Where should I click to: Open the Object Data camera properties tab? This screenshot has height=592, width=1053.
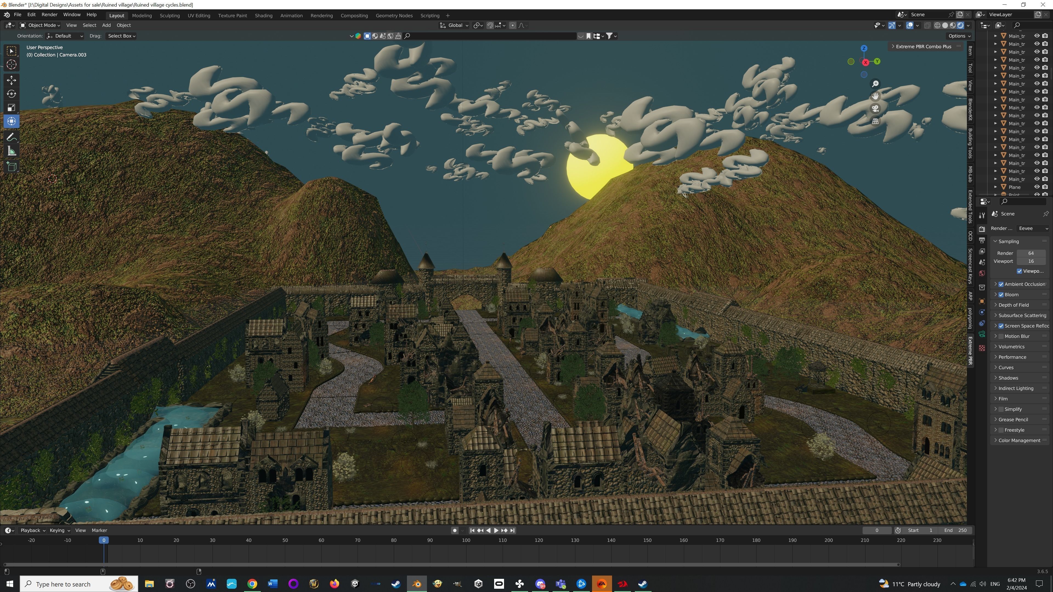[982, 334]
